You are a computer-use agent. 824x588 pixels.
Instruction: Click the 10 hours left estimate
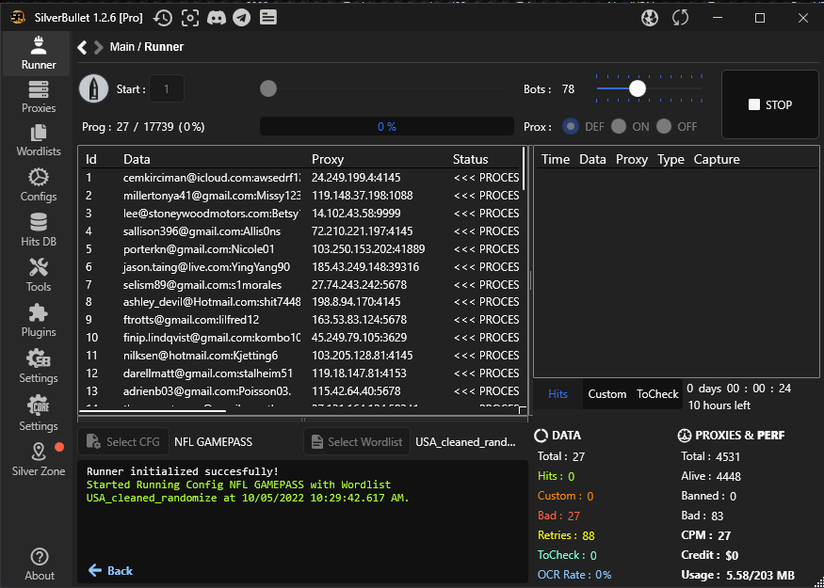[719, 405]
